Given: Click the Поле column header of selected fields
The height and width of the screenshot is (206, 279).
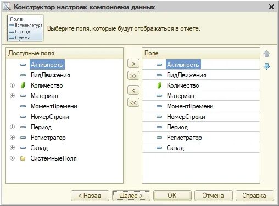Looking at the screenshot, I should tap(201, 53).
